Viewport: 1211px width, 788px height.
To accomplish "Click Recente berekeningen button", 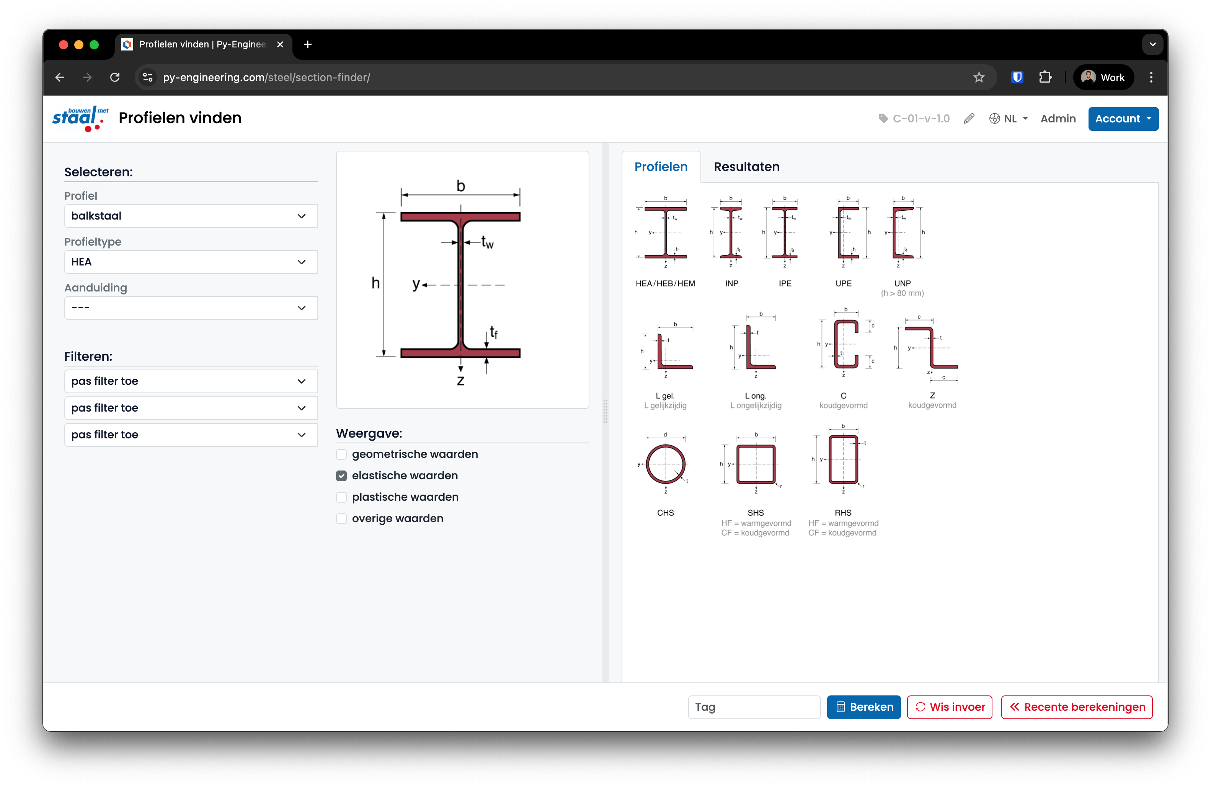I will point(1077,707).
